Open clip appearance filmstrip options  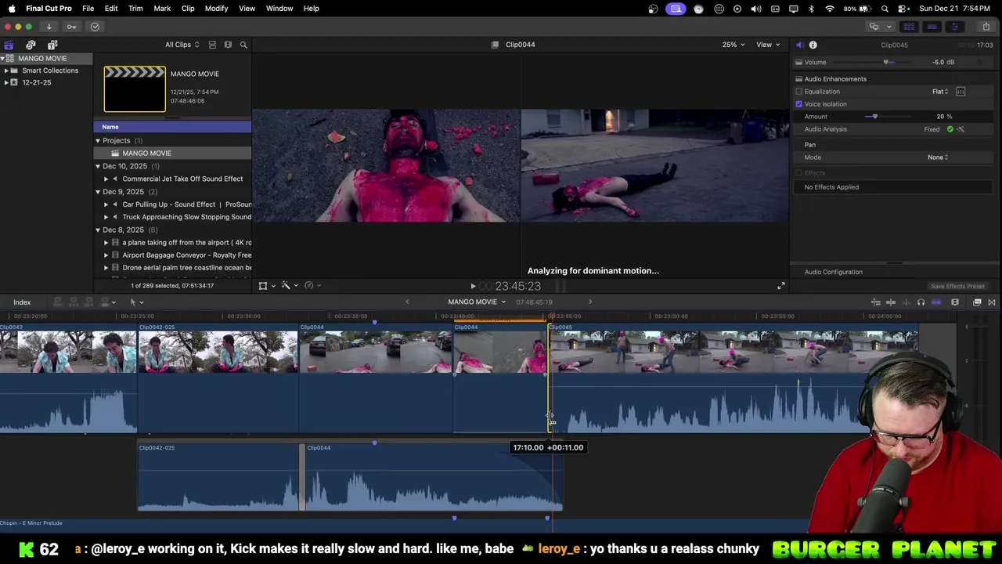228,45
